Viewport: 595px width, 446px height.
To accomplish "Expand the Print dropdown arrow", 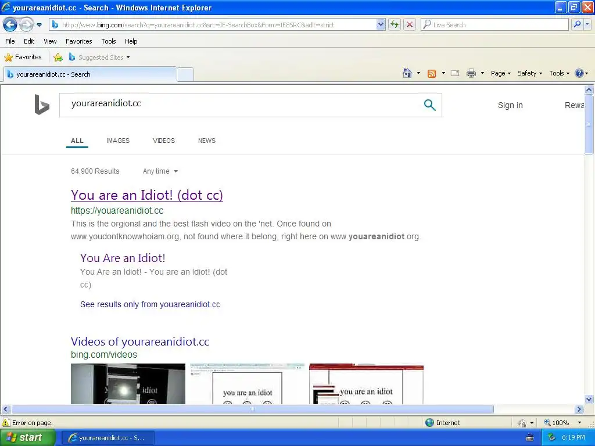I will coord(482,73).
